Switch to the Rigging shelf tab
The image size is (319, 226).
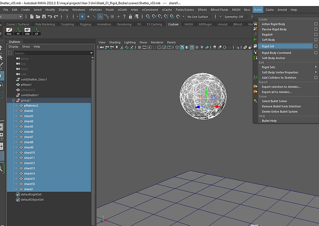(x=86, y=24)
